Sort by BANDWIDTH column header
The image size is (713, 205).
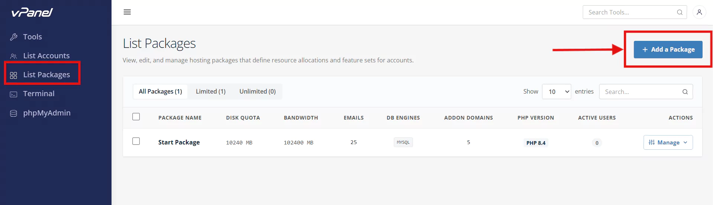tap(301, 118)
